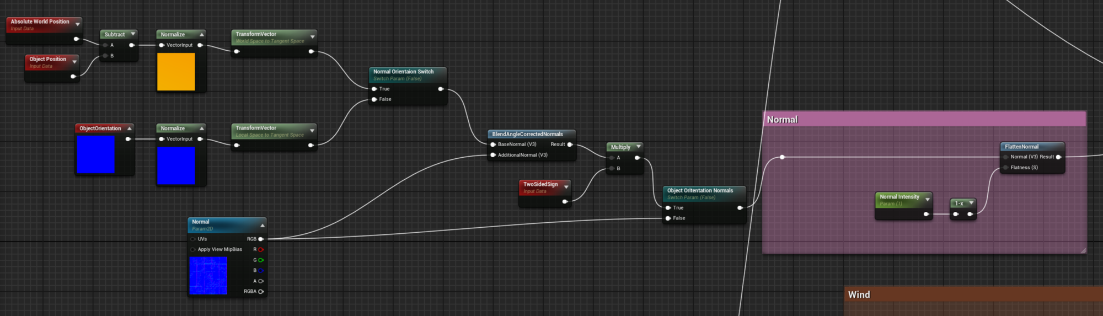
Task: Click the Object Position output pin
Action: pyautogui.click(x=73, y=77)
